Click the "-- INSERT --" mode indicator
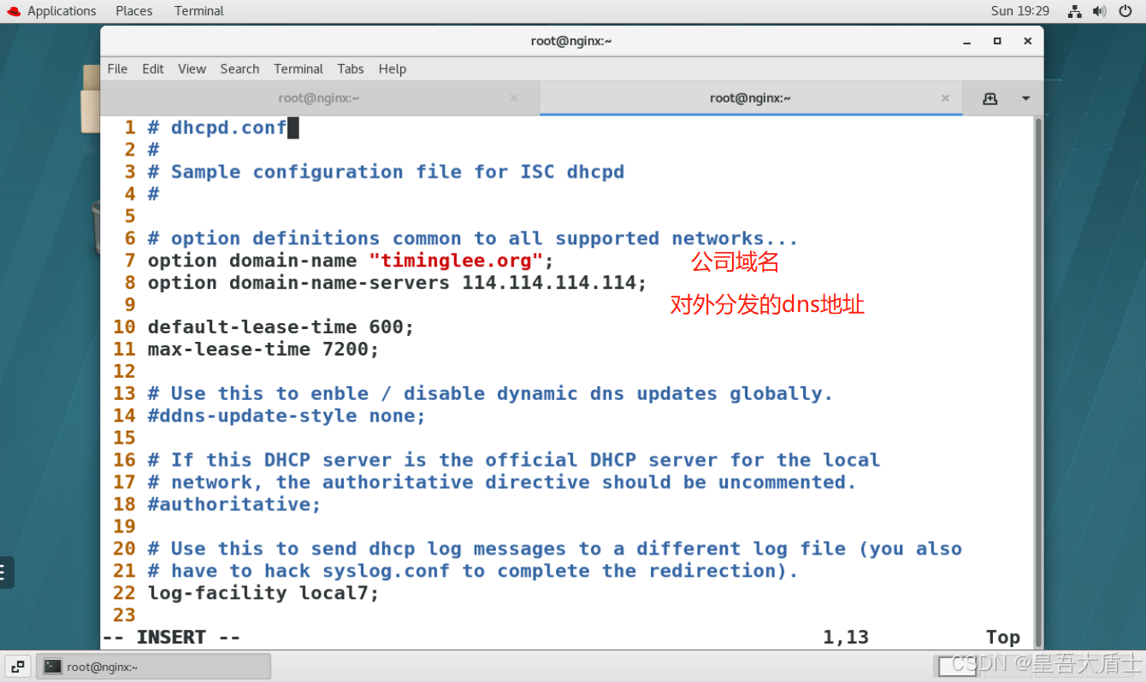Screen dimensions: 1146x682 coord(171,638)
